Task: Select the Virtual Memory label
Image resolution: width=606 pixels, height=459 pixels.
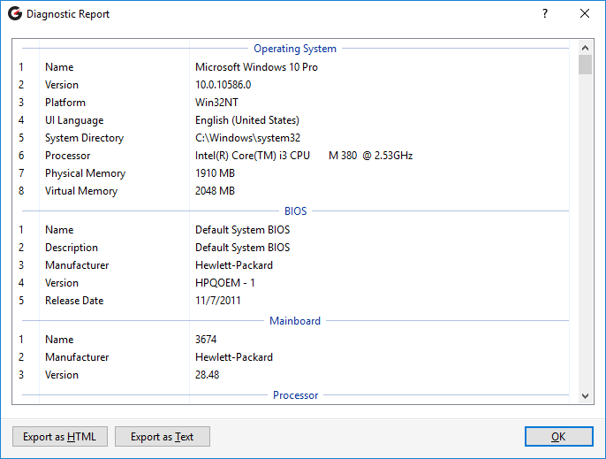Action: click(81, 191)
